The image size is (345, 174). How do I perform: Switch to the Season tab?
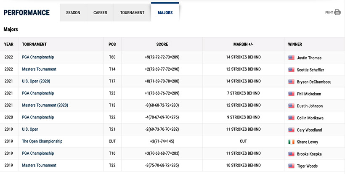click(x=73, y=13)
